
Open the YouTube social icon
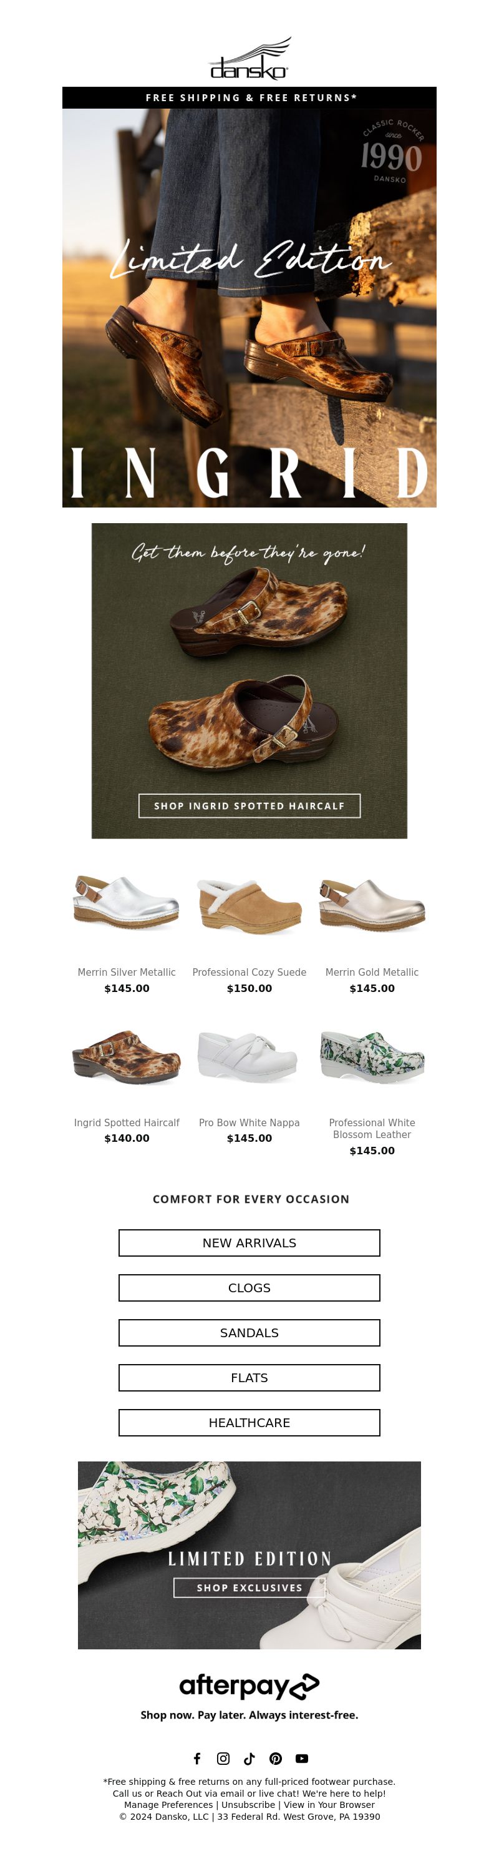pyautogui.click(x=302, y=1758)
